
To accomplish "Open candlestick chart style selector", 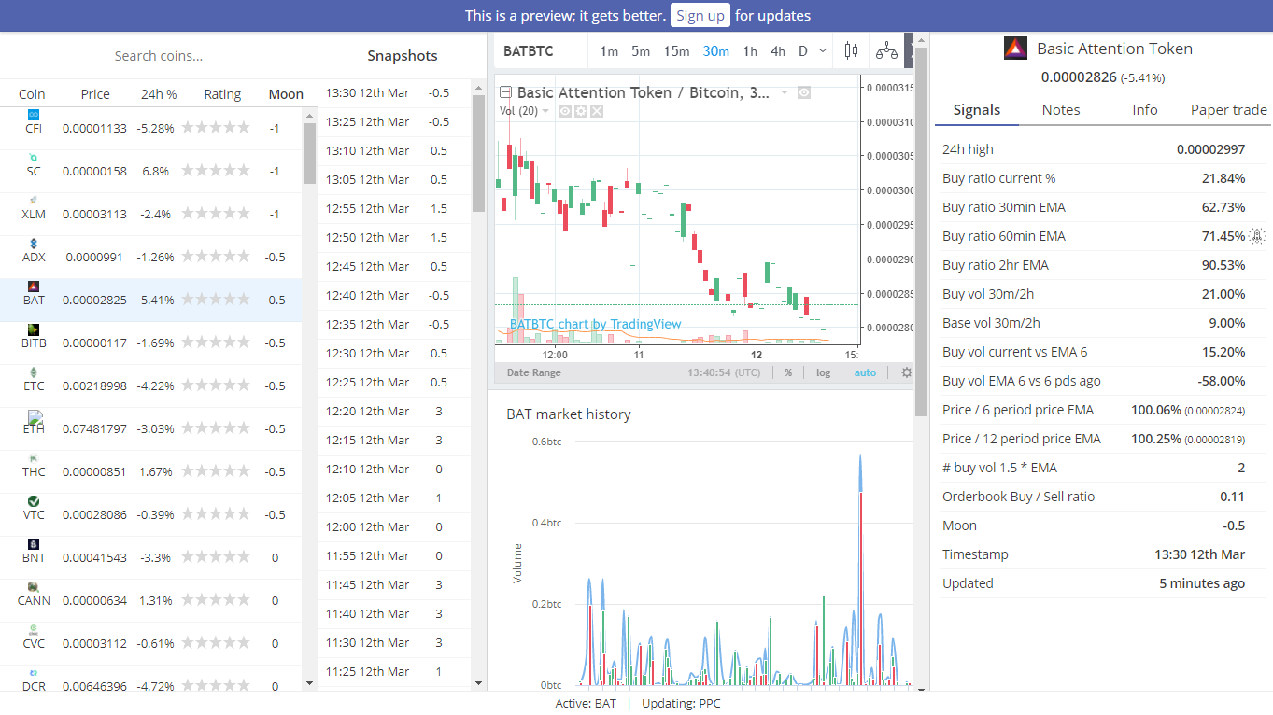I will [850, 51].
